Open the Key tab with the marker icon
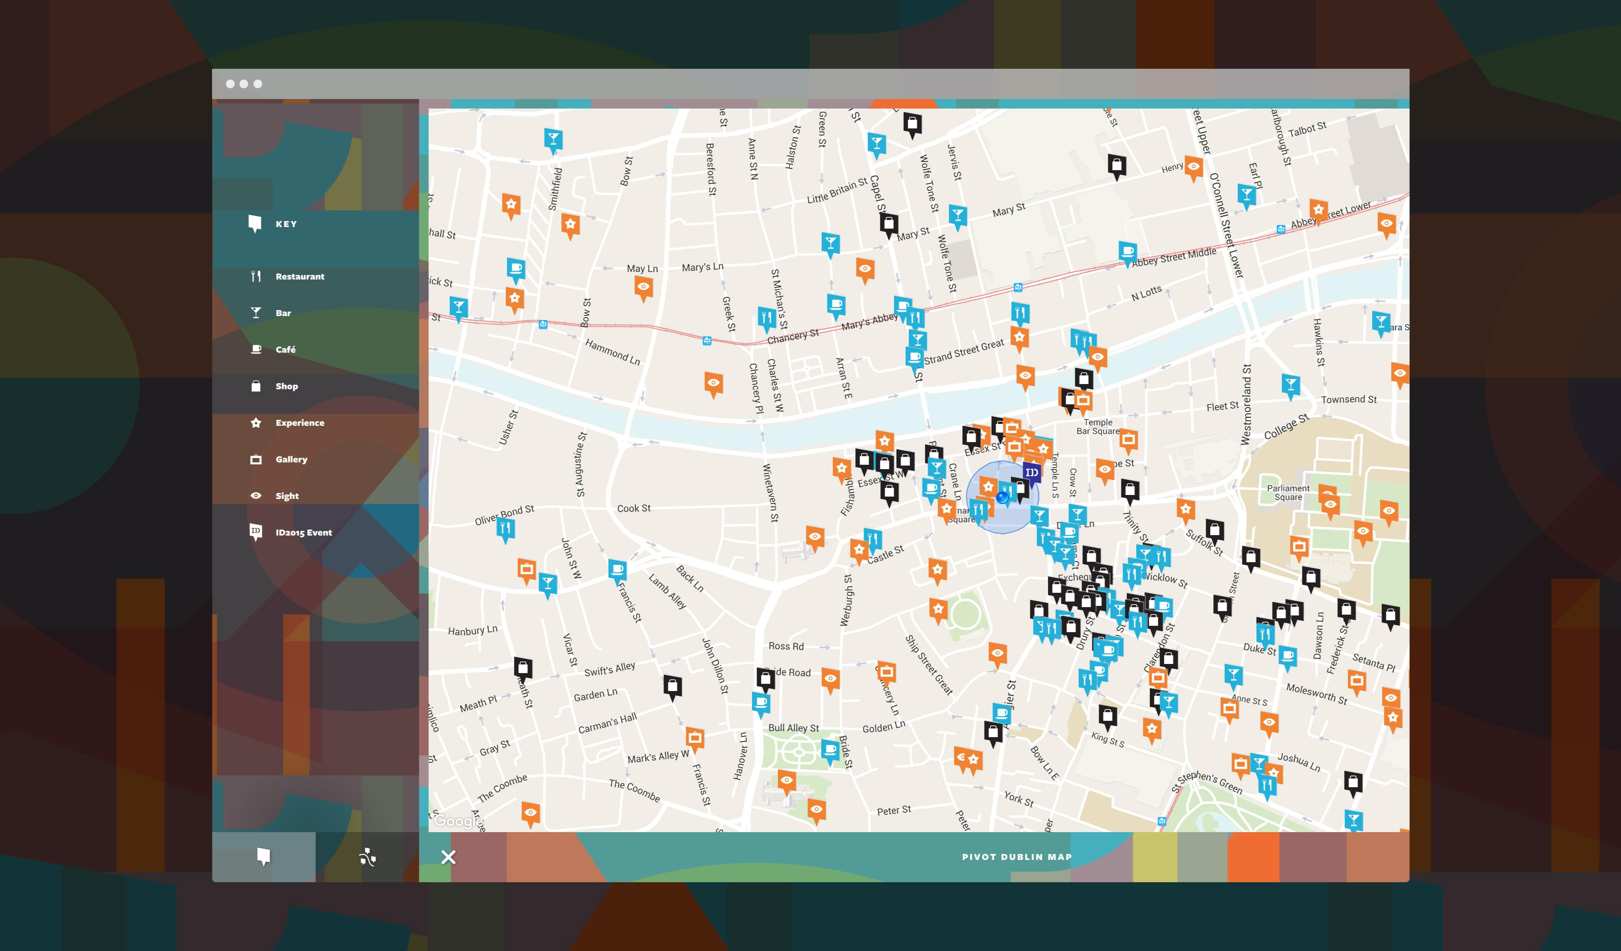 tap(264, 856)
